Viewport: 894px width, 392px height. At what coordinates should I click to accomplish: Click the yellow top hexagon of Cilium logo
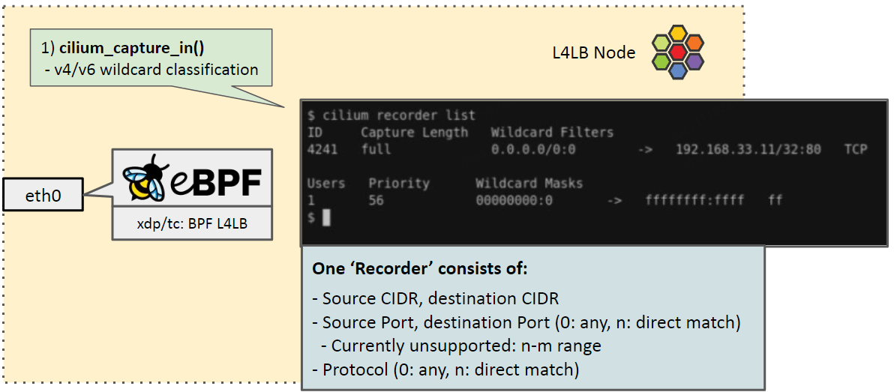[x=678, y=33]
